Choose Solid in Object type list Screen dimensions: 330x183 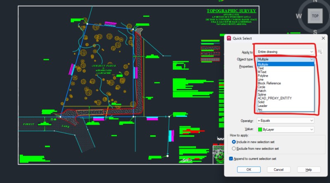pyautogui.click(x=285, y=102)
